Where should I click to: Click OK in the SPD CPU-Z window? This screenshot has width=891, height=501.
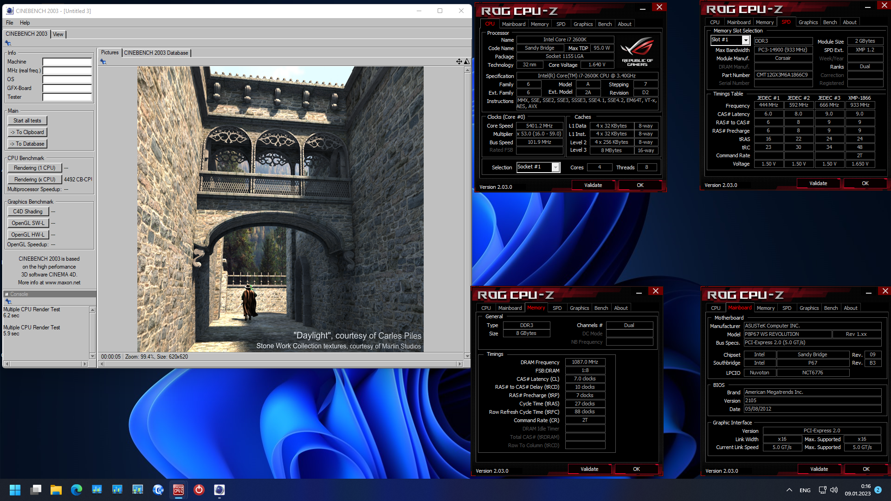(x=865, y=183)
